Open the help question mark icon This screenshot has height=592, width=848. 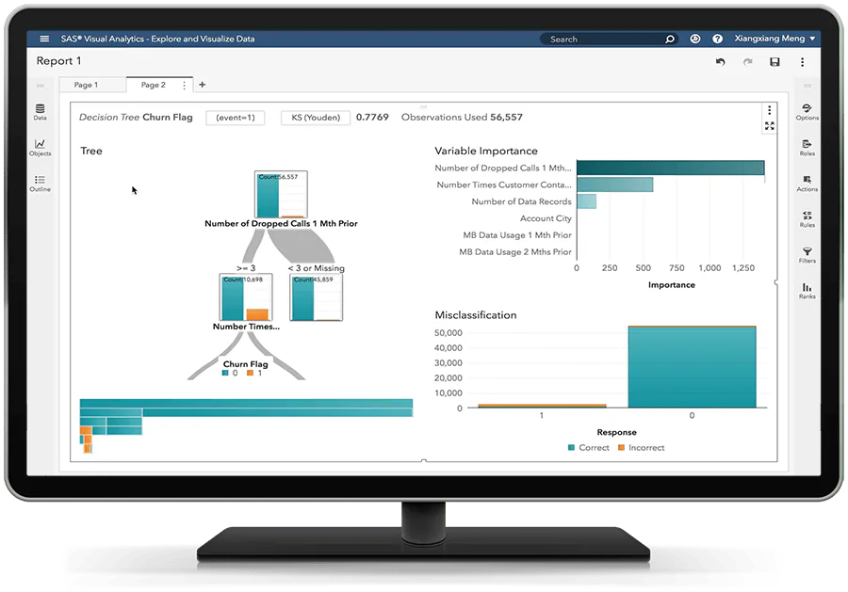(717, 39)
